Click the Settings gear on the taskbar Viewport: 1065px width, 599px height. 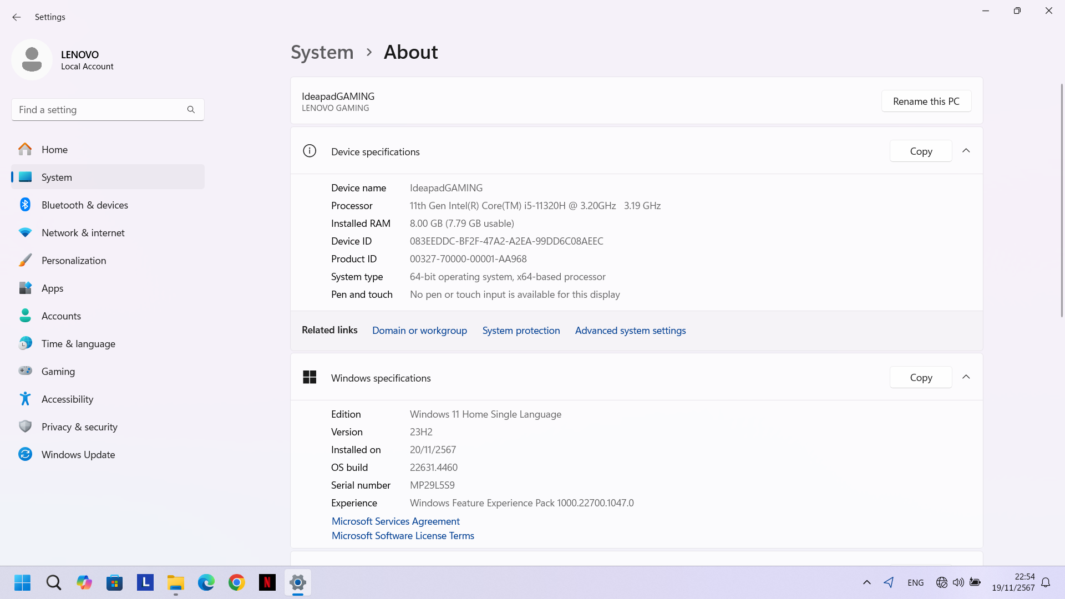tap(298, 582)
